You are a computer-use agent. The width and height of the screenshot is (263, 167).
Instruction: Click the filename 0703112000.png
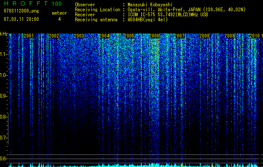click(21, 11)
